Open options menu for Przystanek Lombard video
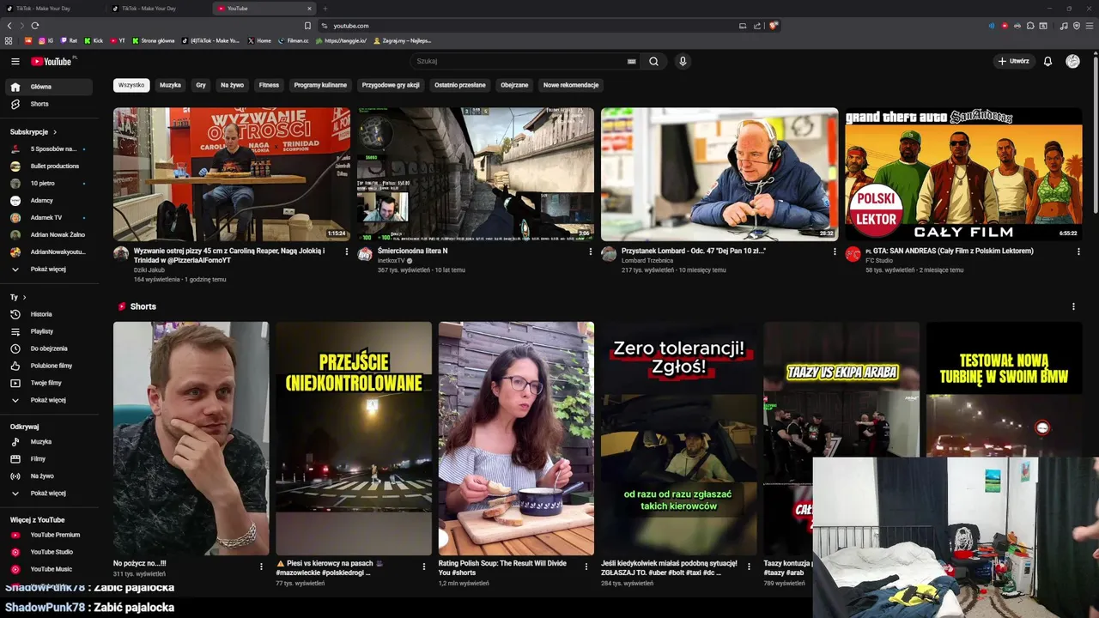Image resolution: width=1099 pixels, height=618 pixels. [x=834, y=251]
